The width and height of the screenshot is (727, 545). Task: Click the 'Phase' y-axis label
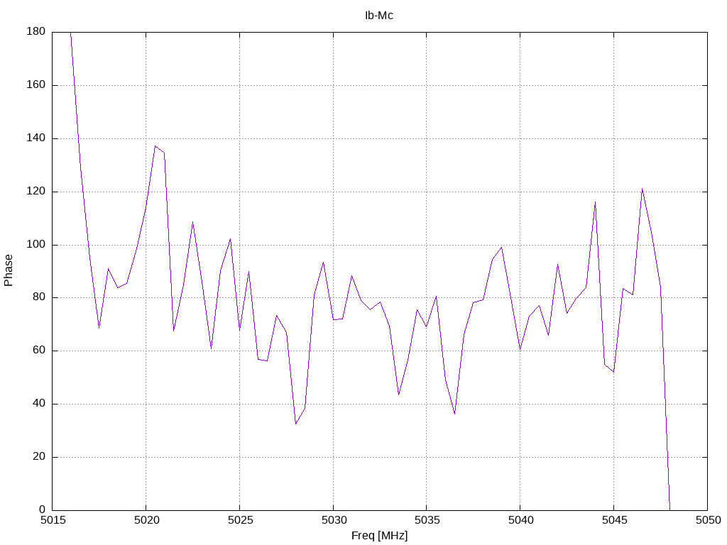tap(9, 270)
